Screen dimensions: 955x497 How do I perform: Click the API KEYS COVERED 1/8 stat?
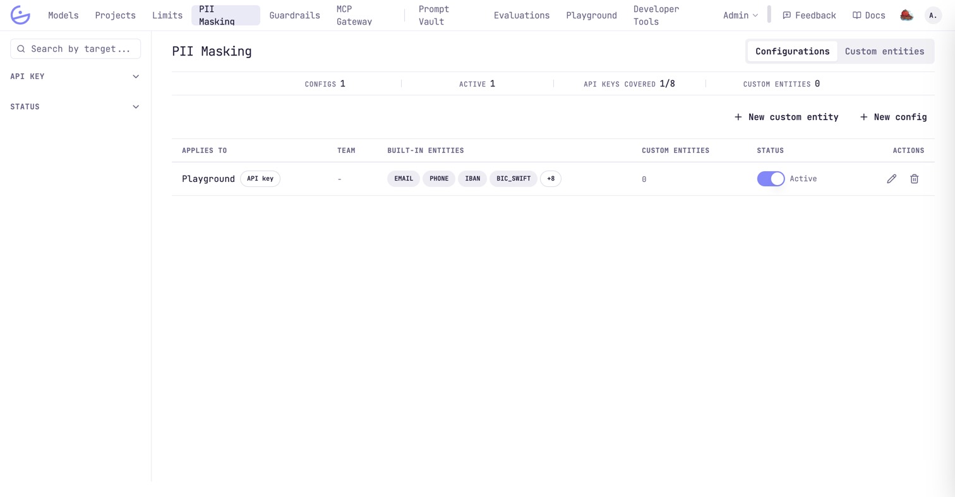coord(629,83)
